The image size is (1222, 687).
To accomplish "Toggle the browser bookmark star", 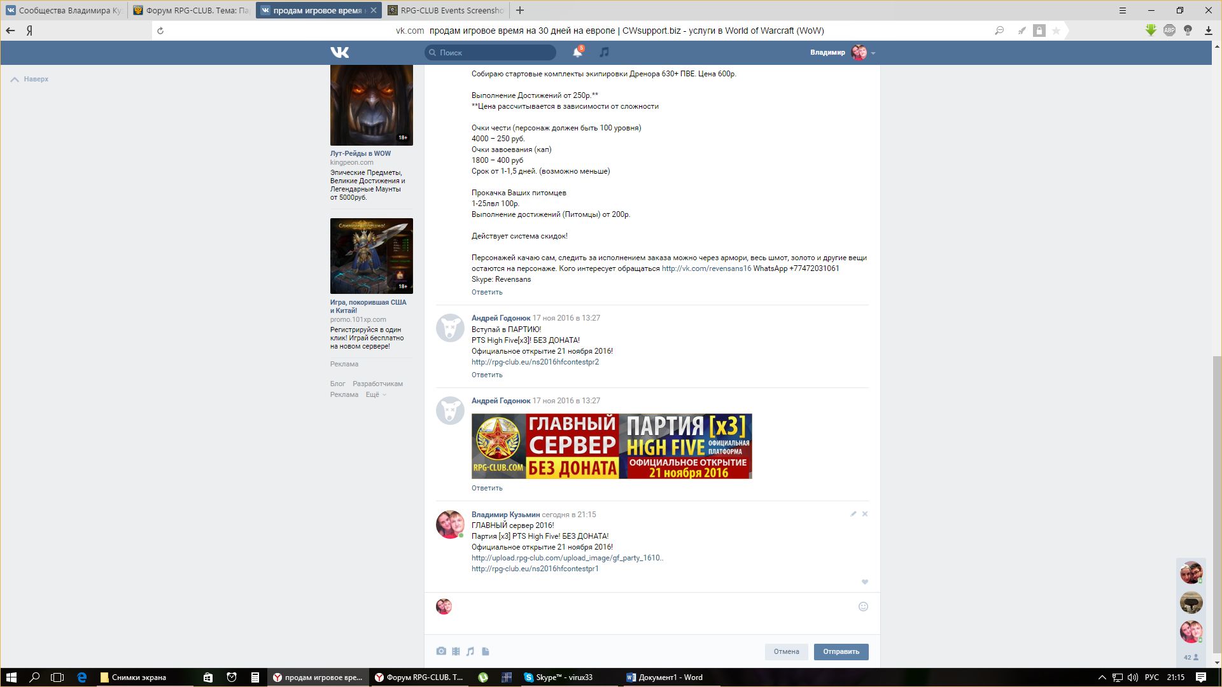I will [1056, 31].
